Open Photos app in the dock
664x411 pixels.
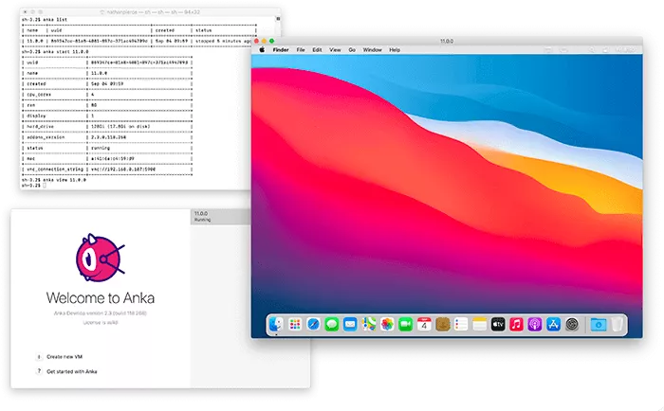coord(387,325)
